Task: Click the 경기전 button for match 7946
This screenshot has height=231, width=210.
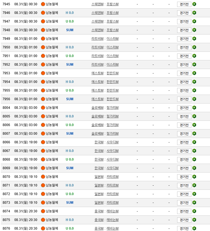Action: click(x=184, y=13)
